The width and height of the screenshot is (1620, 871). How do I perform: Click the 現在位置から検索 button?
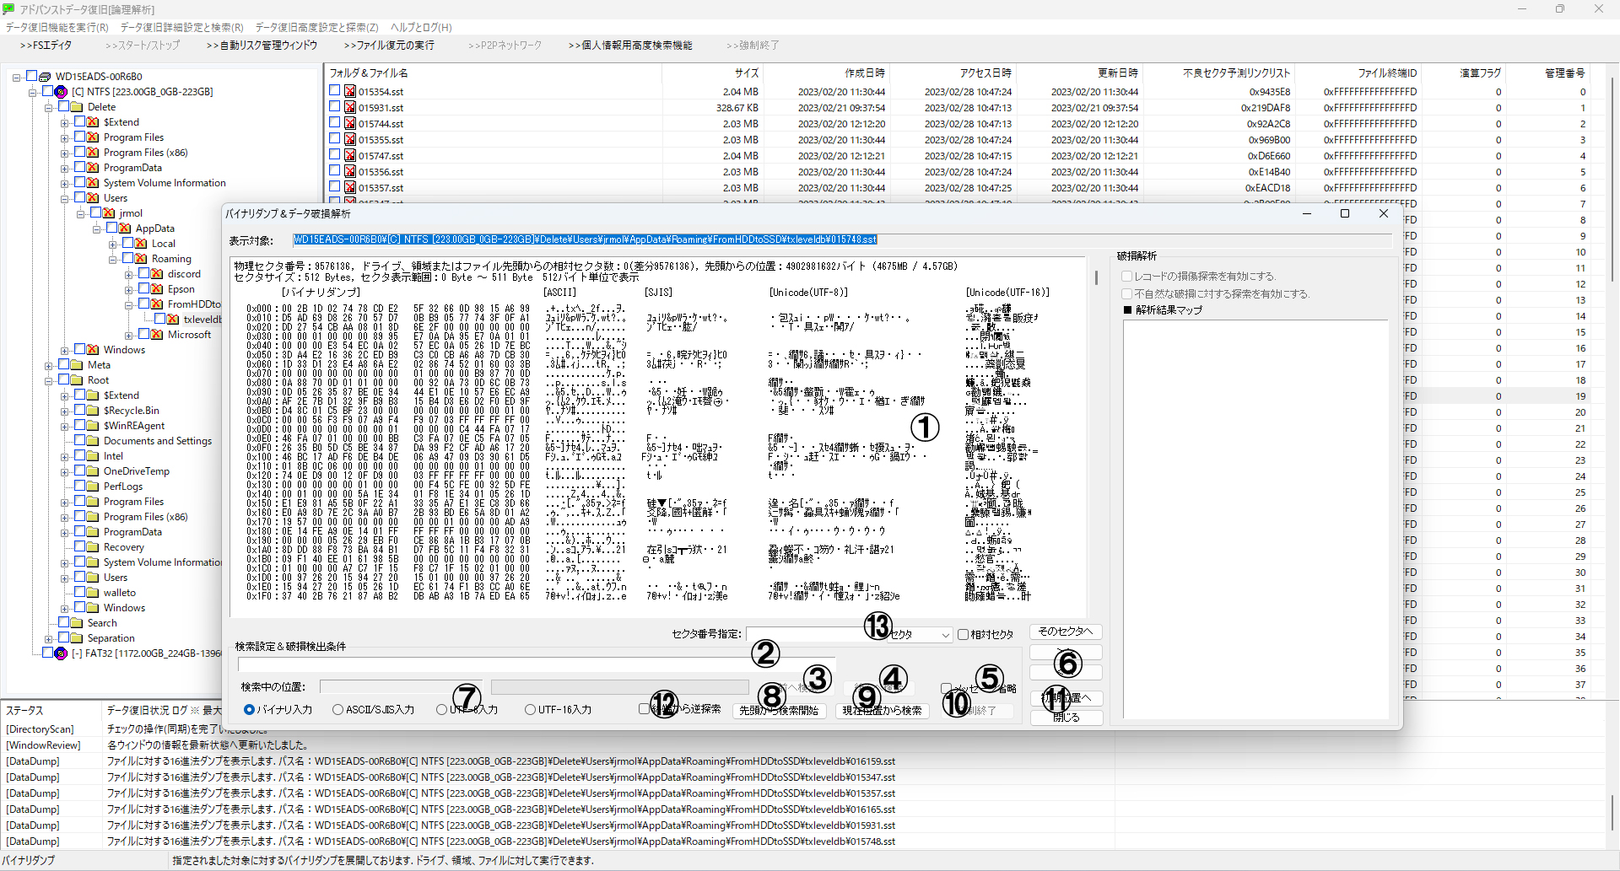[x=882, y=711]
